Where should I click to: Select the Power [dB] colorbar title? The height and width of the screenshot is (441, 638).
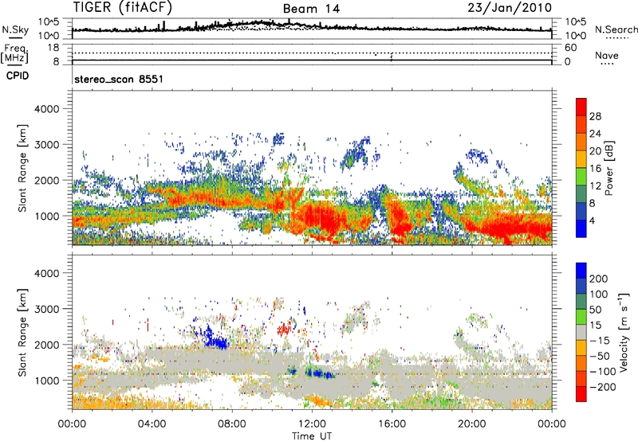tap(608, 168)
